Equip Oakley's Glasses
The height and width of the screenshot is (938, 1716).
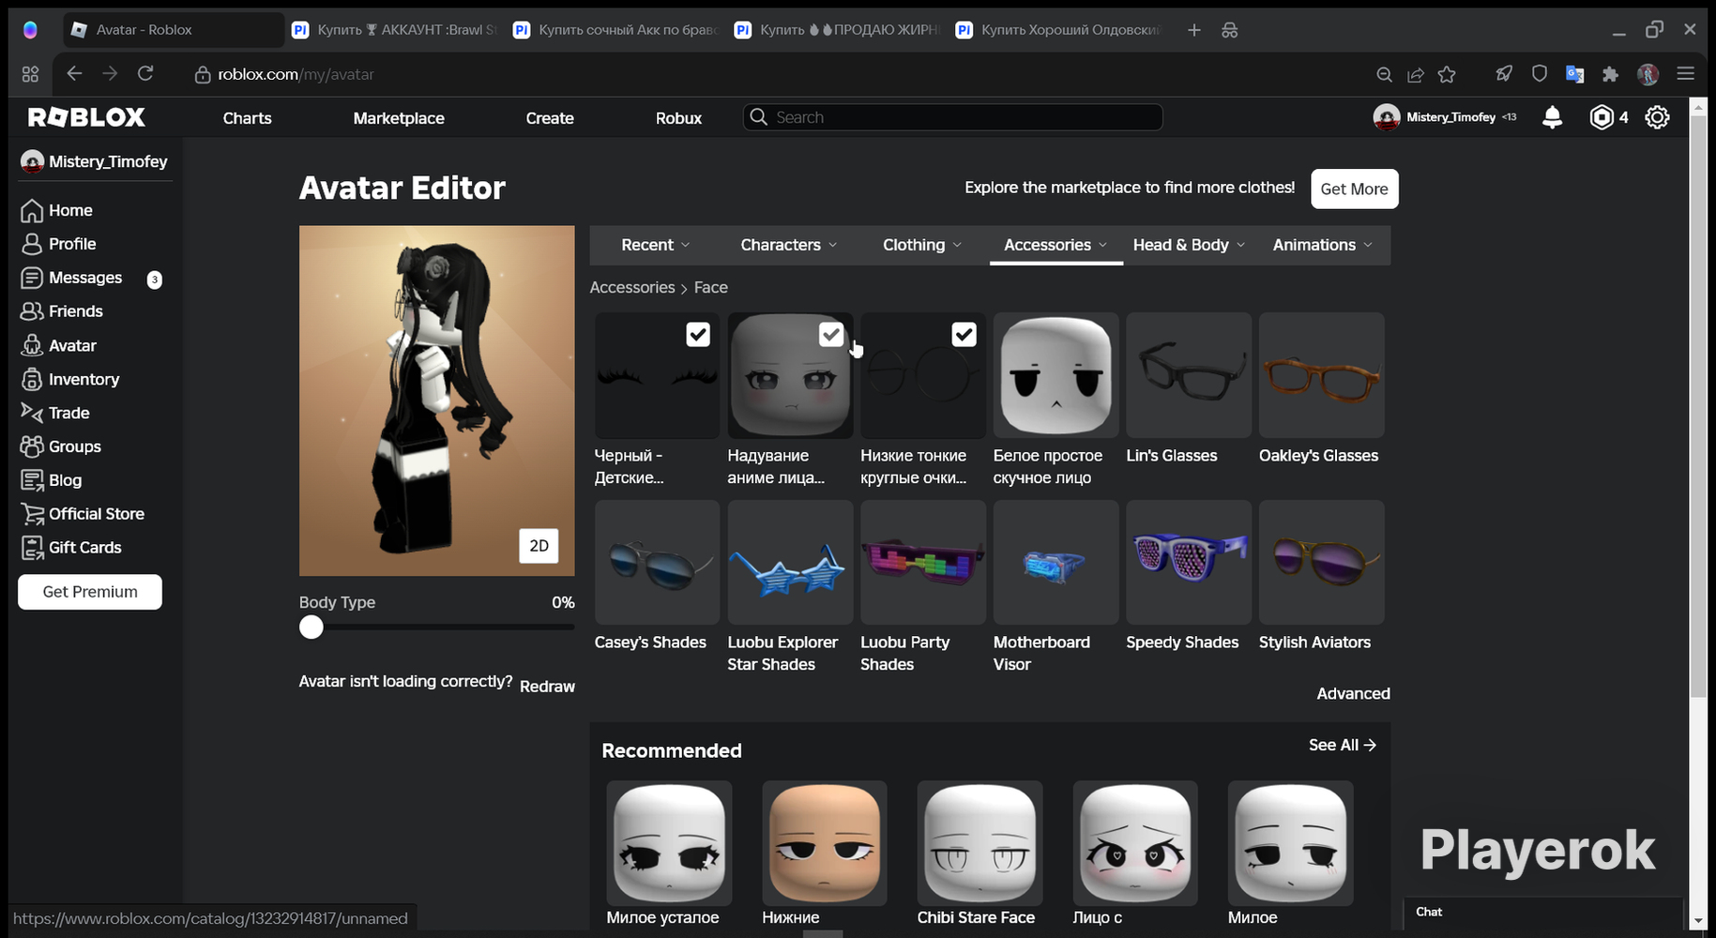coord(1321,375)
